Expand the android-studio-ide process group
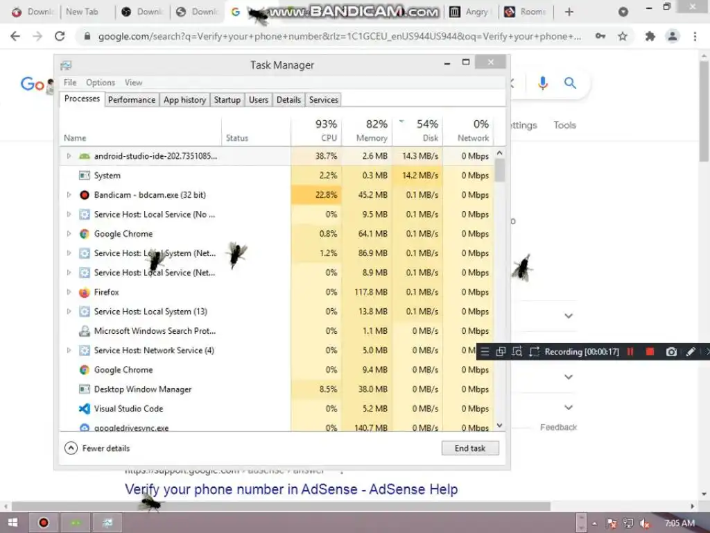Screen dimensions: 710x533 tap(69, 156)
